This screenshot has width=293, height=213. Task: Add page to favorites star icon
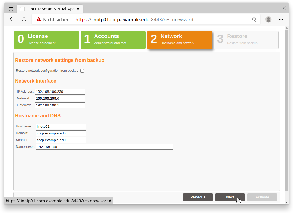coord(254,20)
